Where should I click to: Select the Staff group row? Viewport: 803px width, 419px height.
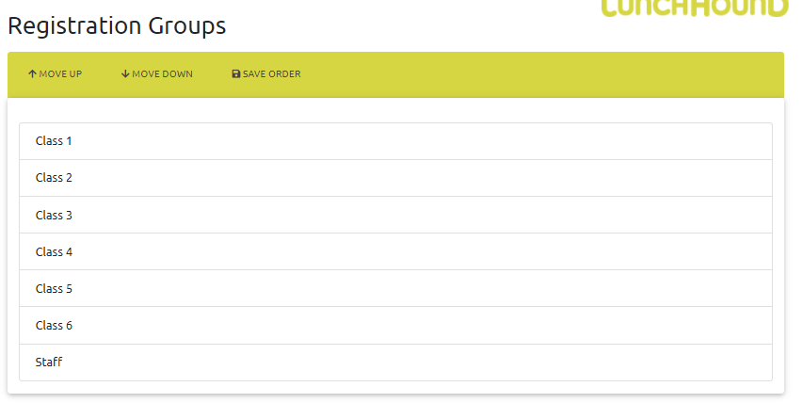(395, 362)
